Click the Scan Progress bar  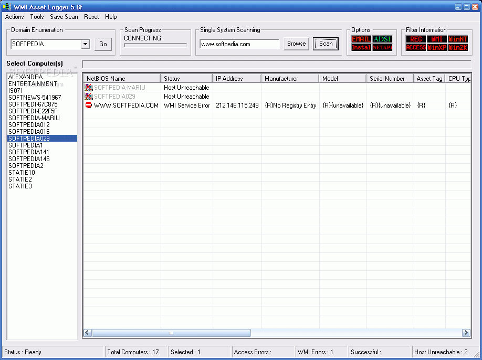coord(155,45)
